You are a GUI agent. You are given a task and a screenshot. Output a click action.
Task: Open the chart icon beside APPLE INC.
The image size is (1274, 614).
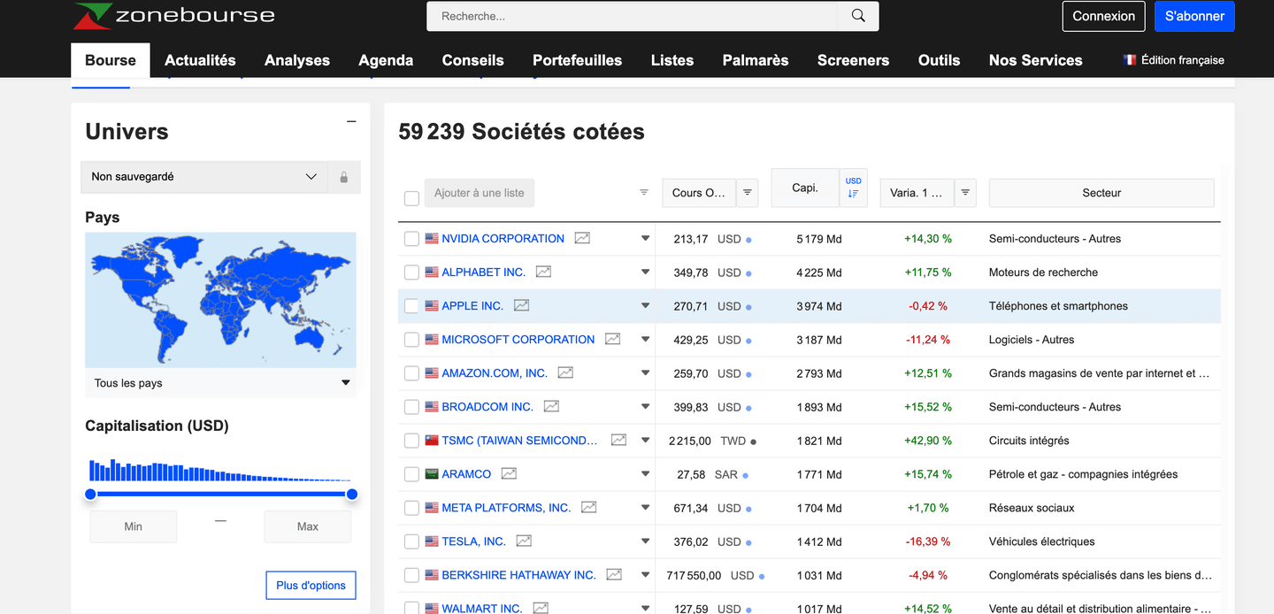(x=521, y=305)
